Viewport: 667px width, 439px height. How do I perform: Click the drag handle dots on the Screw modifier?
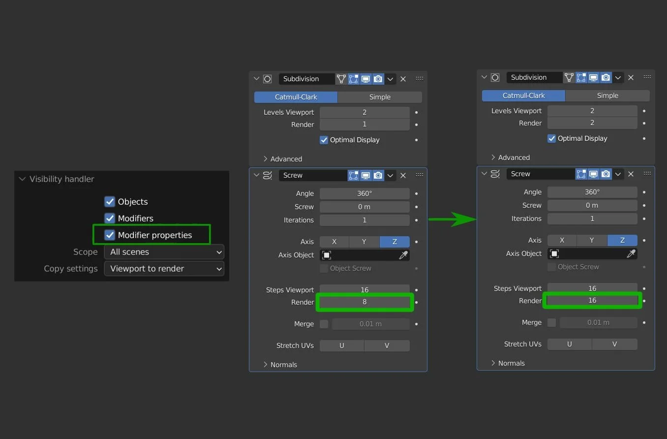pos(419,175)
